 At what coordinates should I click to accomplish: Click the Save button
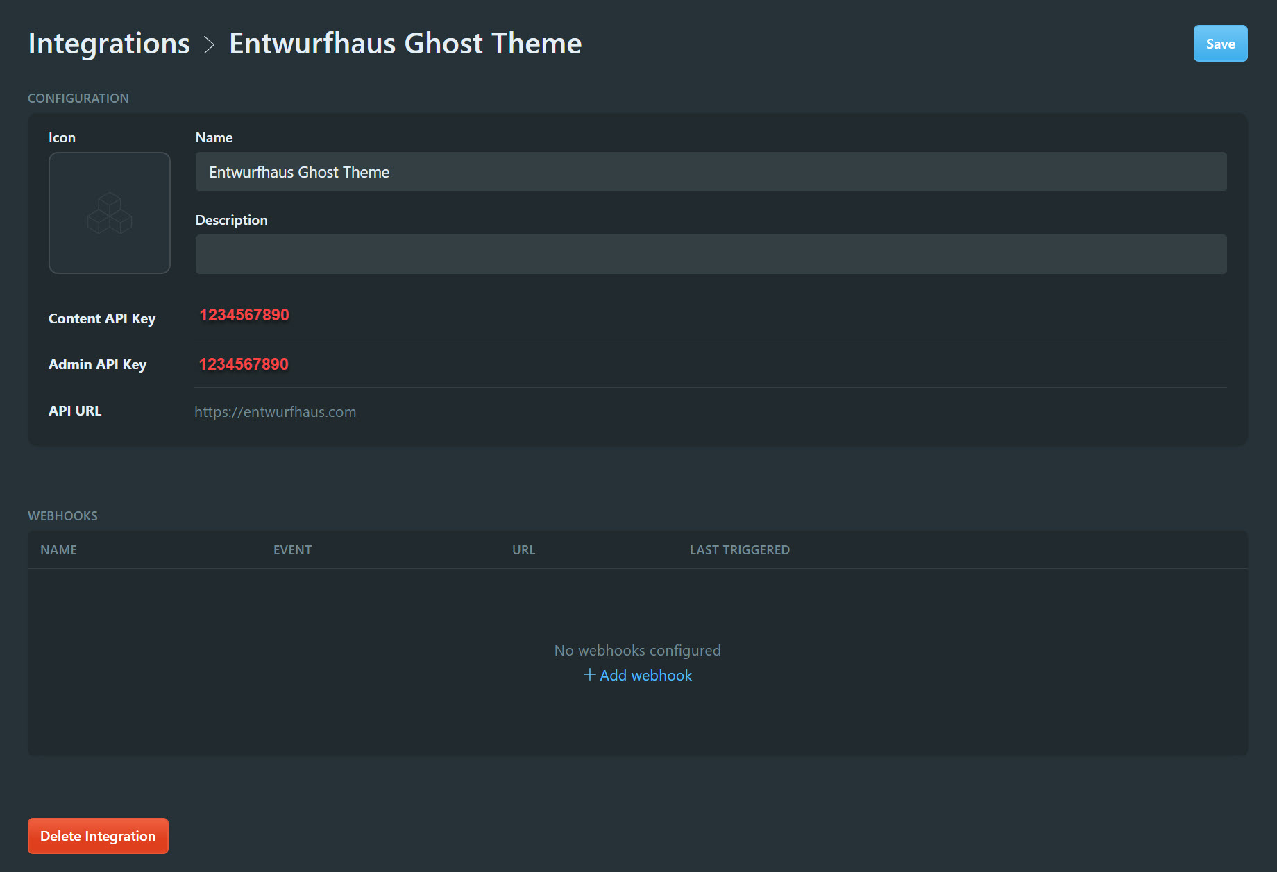[1220, 44]
